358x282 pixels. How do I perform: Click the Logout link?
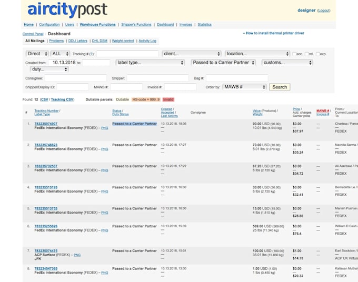coord(324,11)
